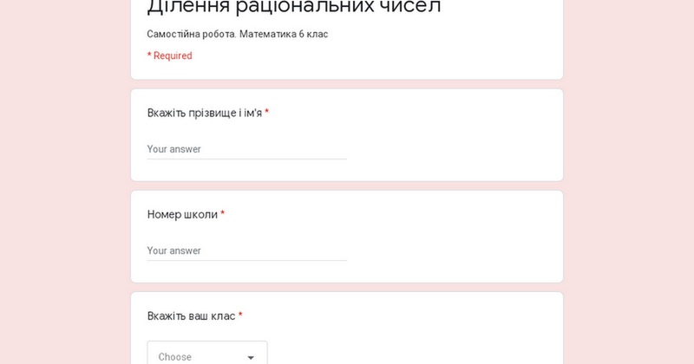Viewport: 694px width, 364px height.
Task: Open the class Choose dropdown
Action: coord(207,355)
